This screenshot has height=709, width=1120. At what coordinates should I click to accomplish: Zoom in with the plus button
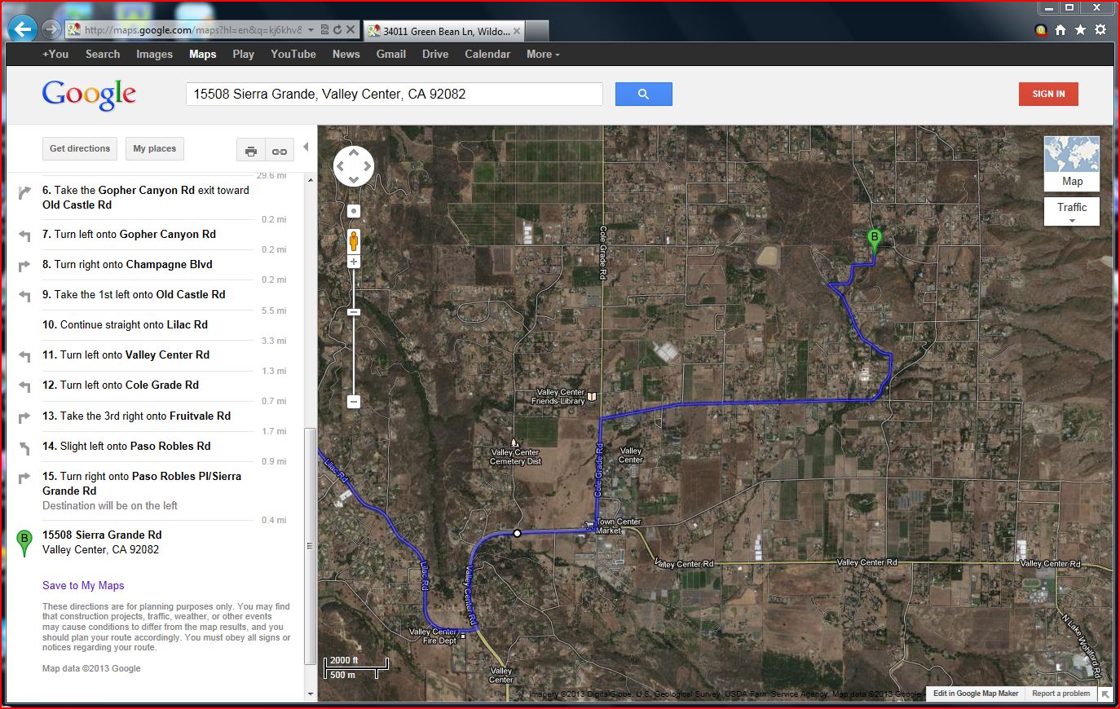point(354,262)
